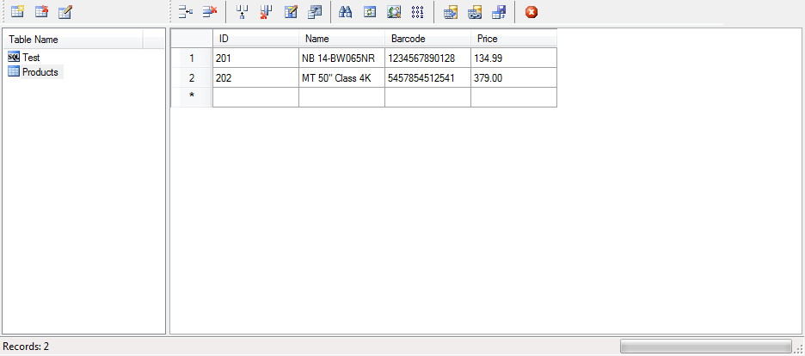Click the delete table icon

(41, 12)
